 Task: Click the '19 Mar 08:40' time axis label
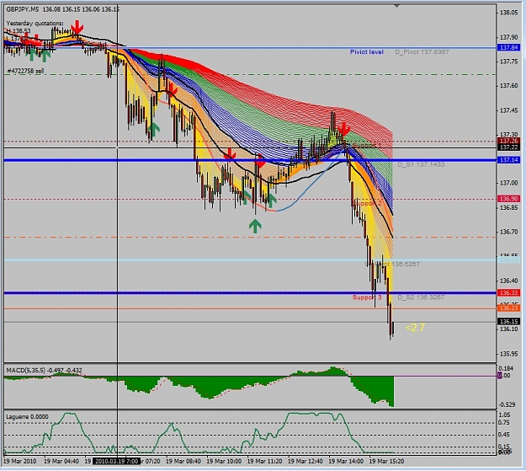(183, 461)
